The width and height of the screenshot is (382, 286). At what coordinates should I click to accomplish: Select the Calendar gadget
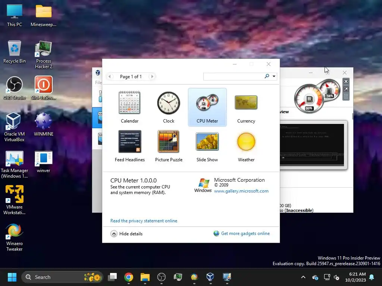coord(129,107)
